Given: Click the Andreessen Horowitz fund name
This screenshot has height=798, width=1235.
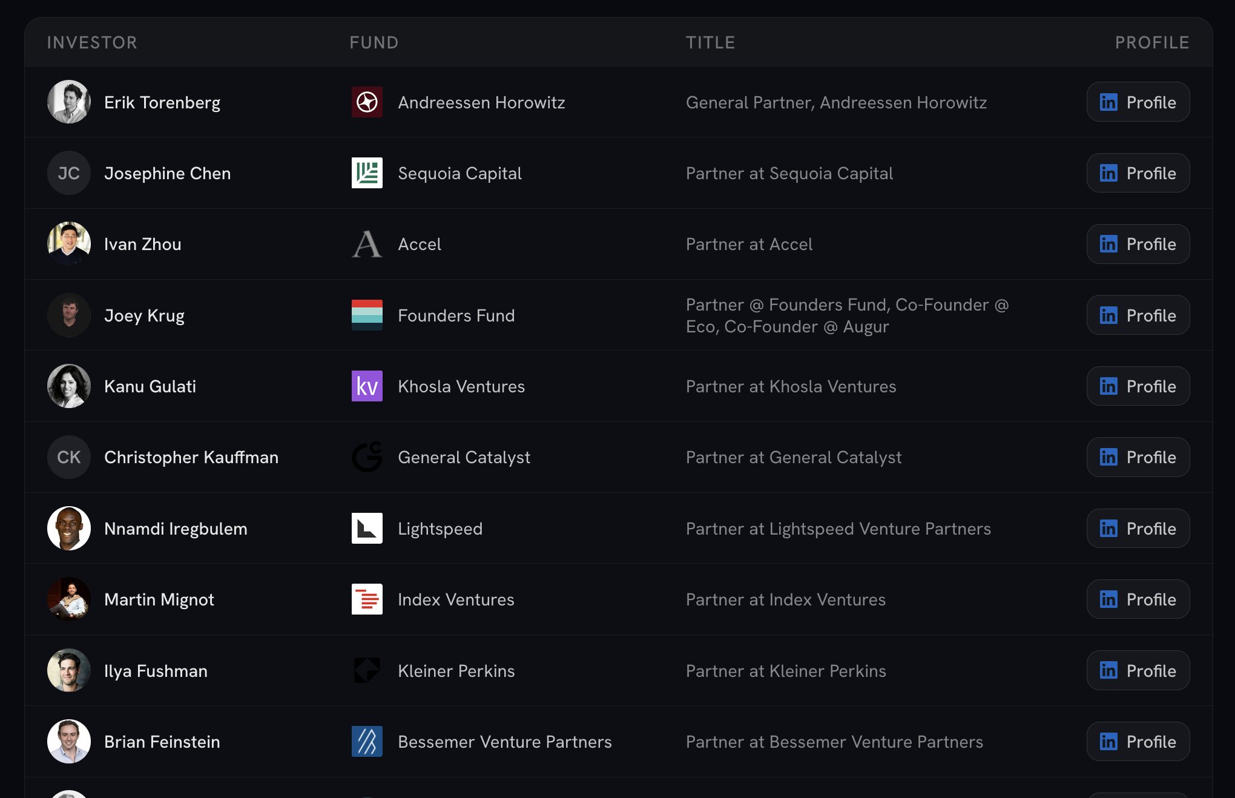Looking at the screenshot, I should click(481, 102).
